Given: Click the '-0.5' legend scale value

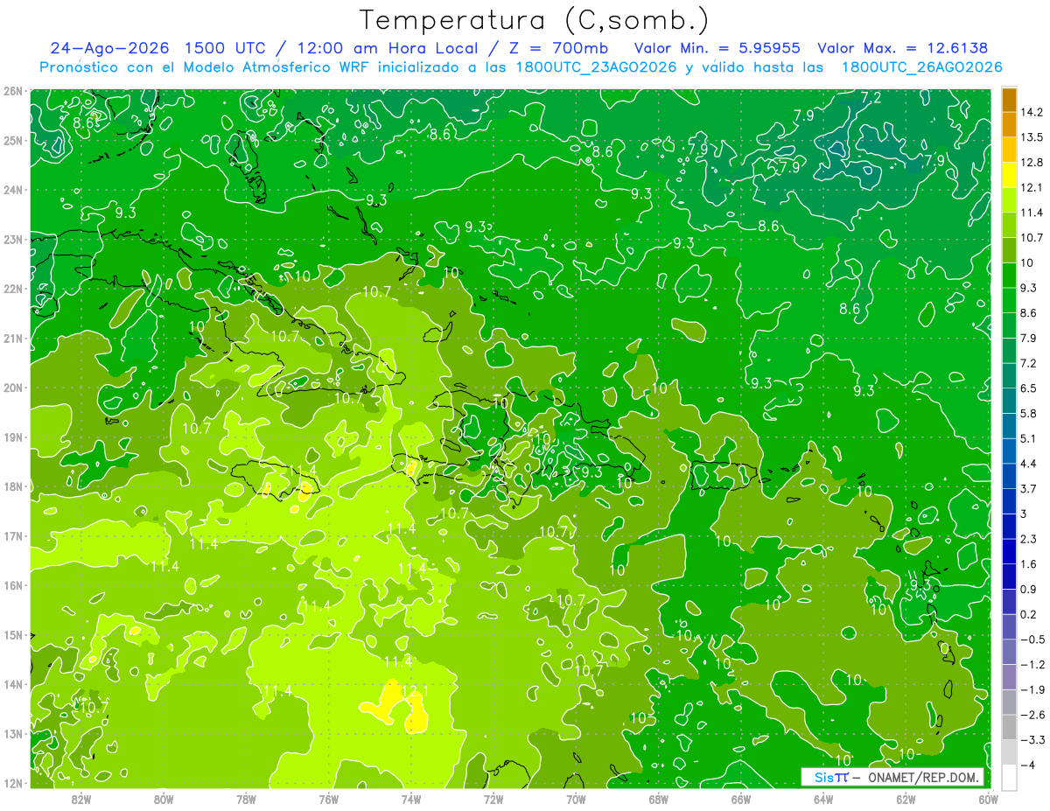Looking at the screenshot, I should [1032, 640].
